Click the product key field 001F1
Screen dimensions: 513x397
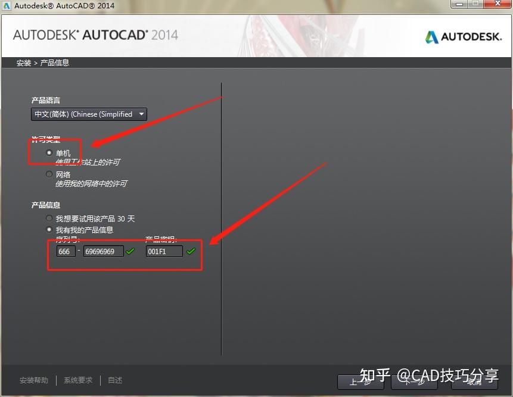(x=164, y=251)
